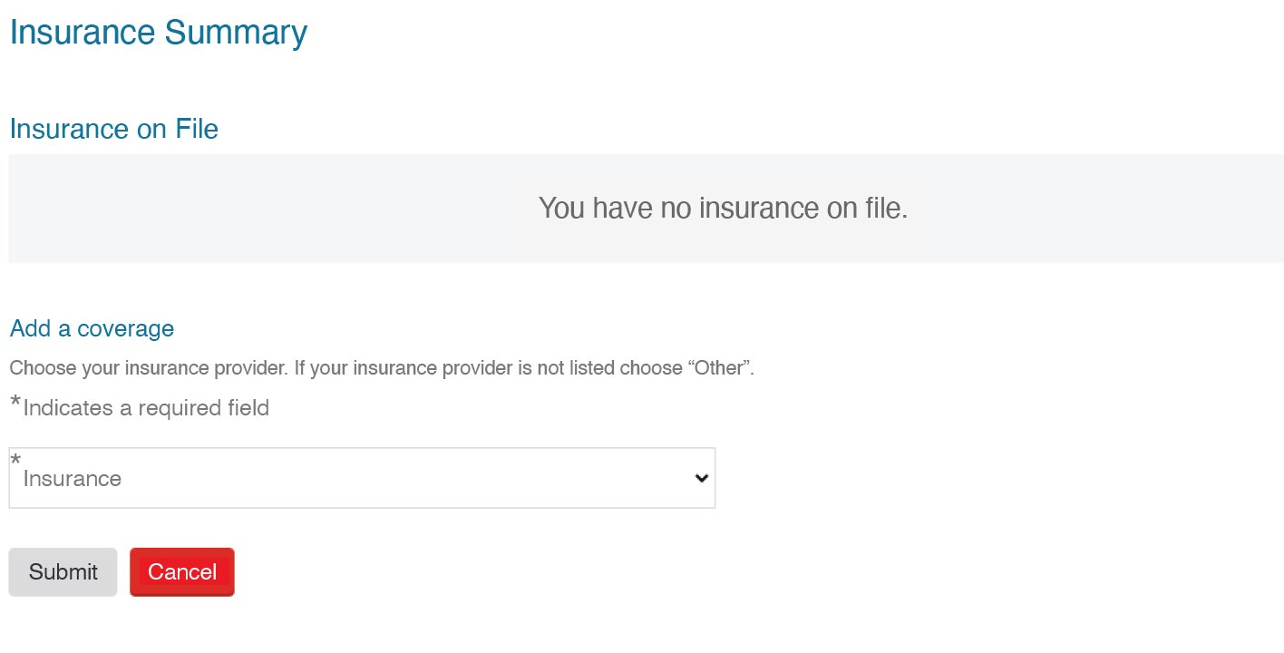Click the provider instruction text
This screenshot has width=1284, height=653.
coord(383,367)
